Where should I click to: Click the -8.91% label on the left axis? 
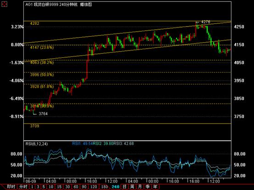click(17, 117)
